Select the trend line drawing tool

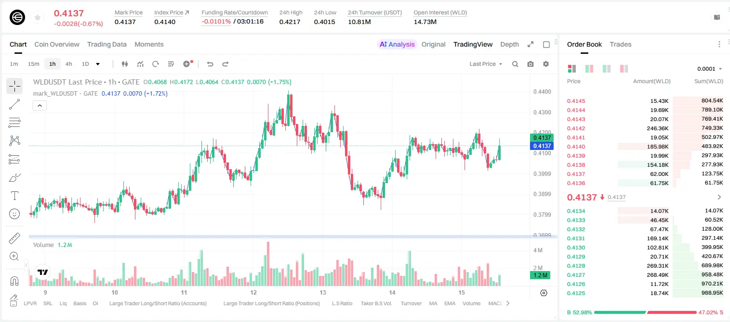pyautogui.click(x=14, y=104)
